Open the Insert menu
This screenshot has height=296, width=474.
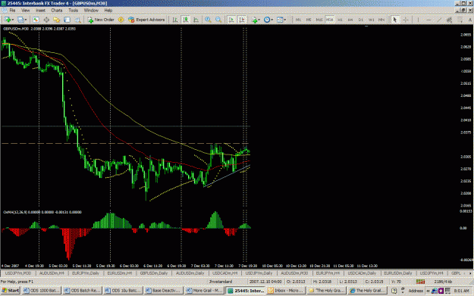(40, 11)
